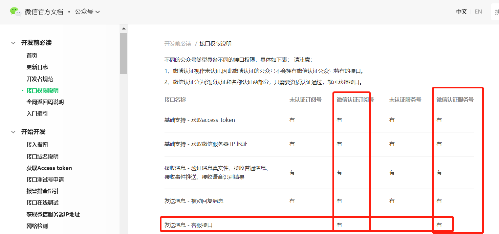Click 有 under 未认证服务号 in 被动回复消息 row
This screenshot has width=499, height=234.
392,201
